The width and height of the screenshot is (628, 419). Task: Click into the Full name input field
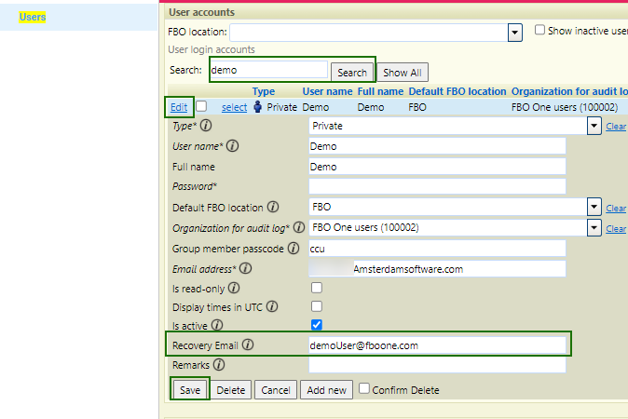437,167
